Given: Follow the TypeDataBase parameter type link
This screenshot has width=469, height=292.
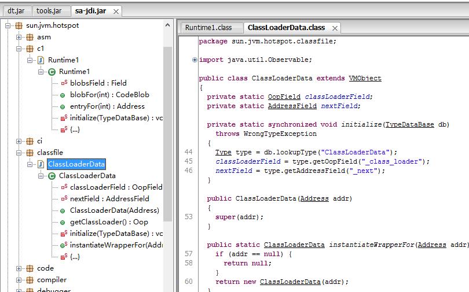Looking at the screenshot, I should tap(409, 125).
